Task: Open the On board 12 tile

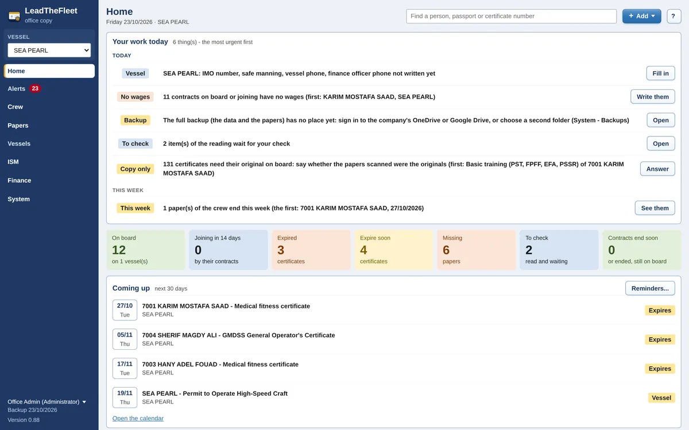Action: pyautogui.click(x=146, y=250)
